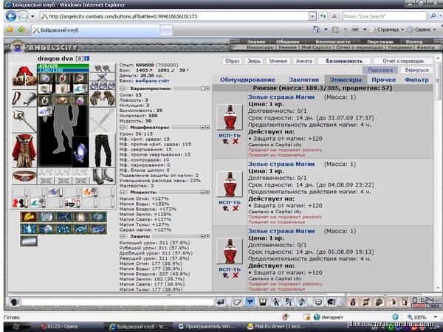The image size is (443, 332).
Task: Switch to the Заклятия tab
Action: [303, 80]
